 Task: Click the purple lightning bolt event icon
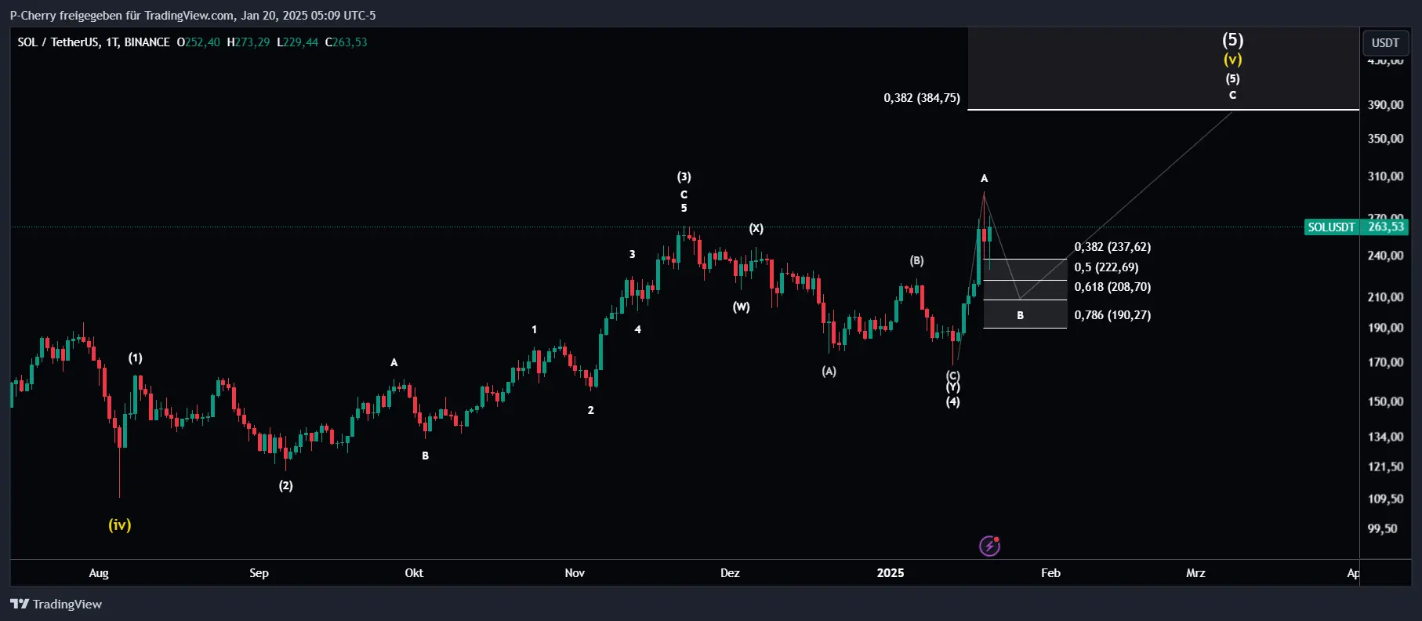pos(989,546)
